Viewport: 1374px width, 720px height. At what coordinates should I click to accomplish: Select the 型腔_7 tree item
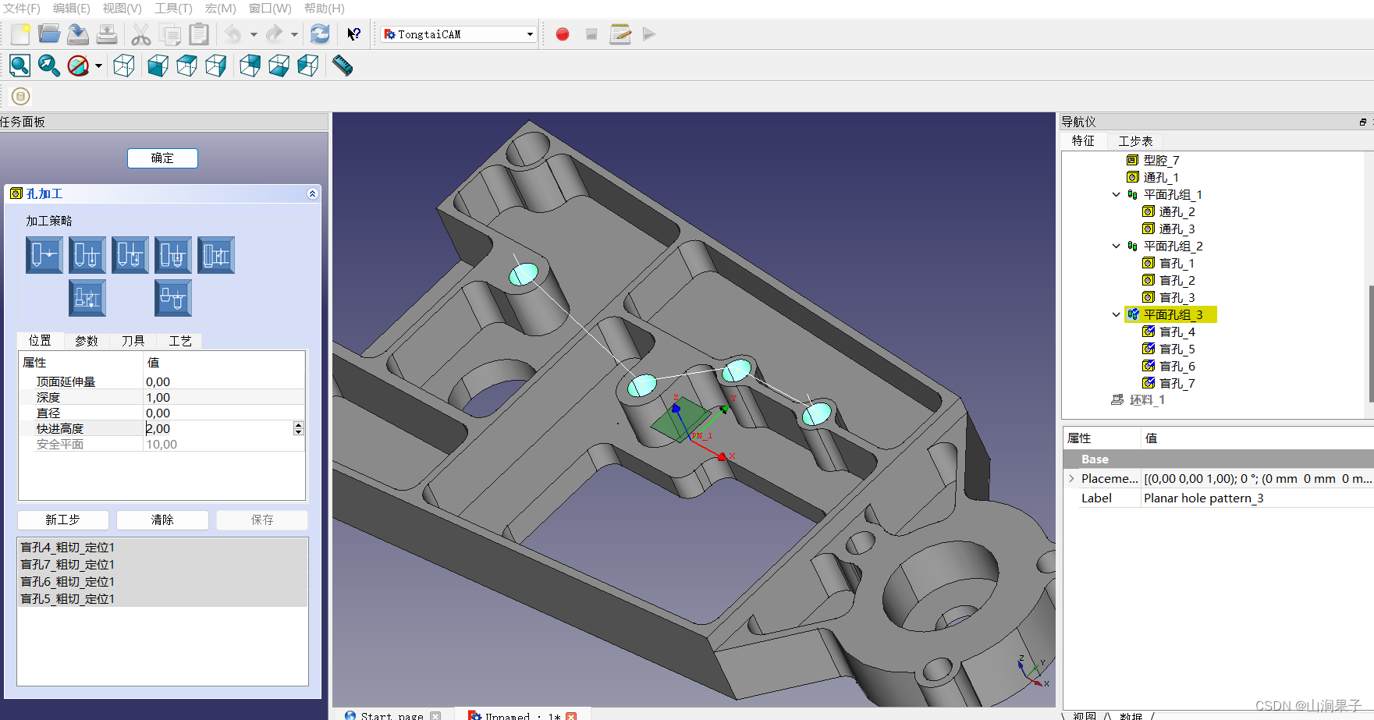click(1153, 161)
